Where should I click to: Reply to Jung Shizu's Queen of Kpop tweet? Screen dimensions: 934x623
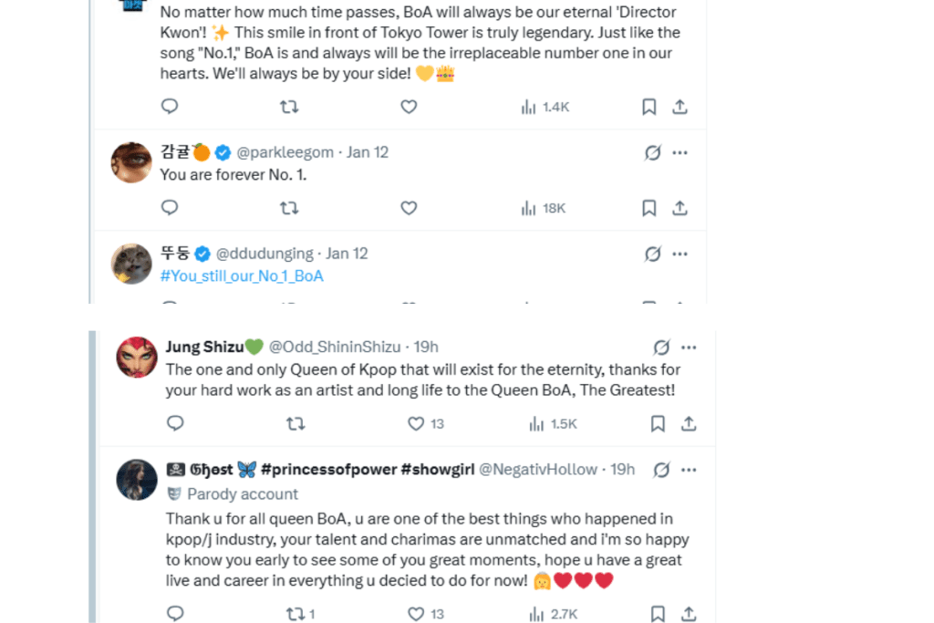(175, 423)
